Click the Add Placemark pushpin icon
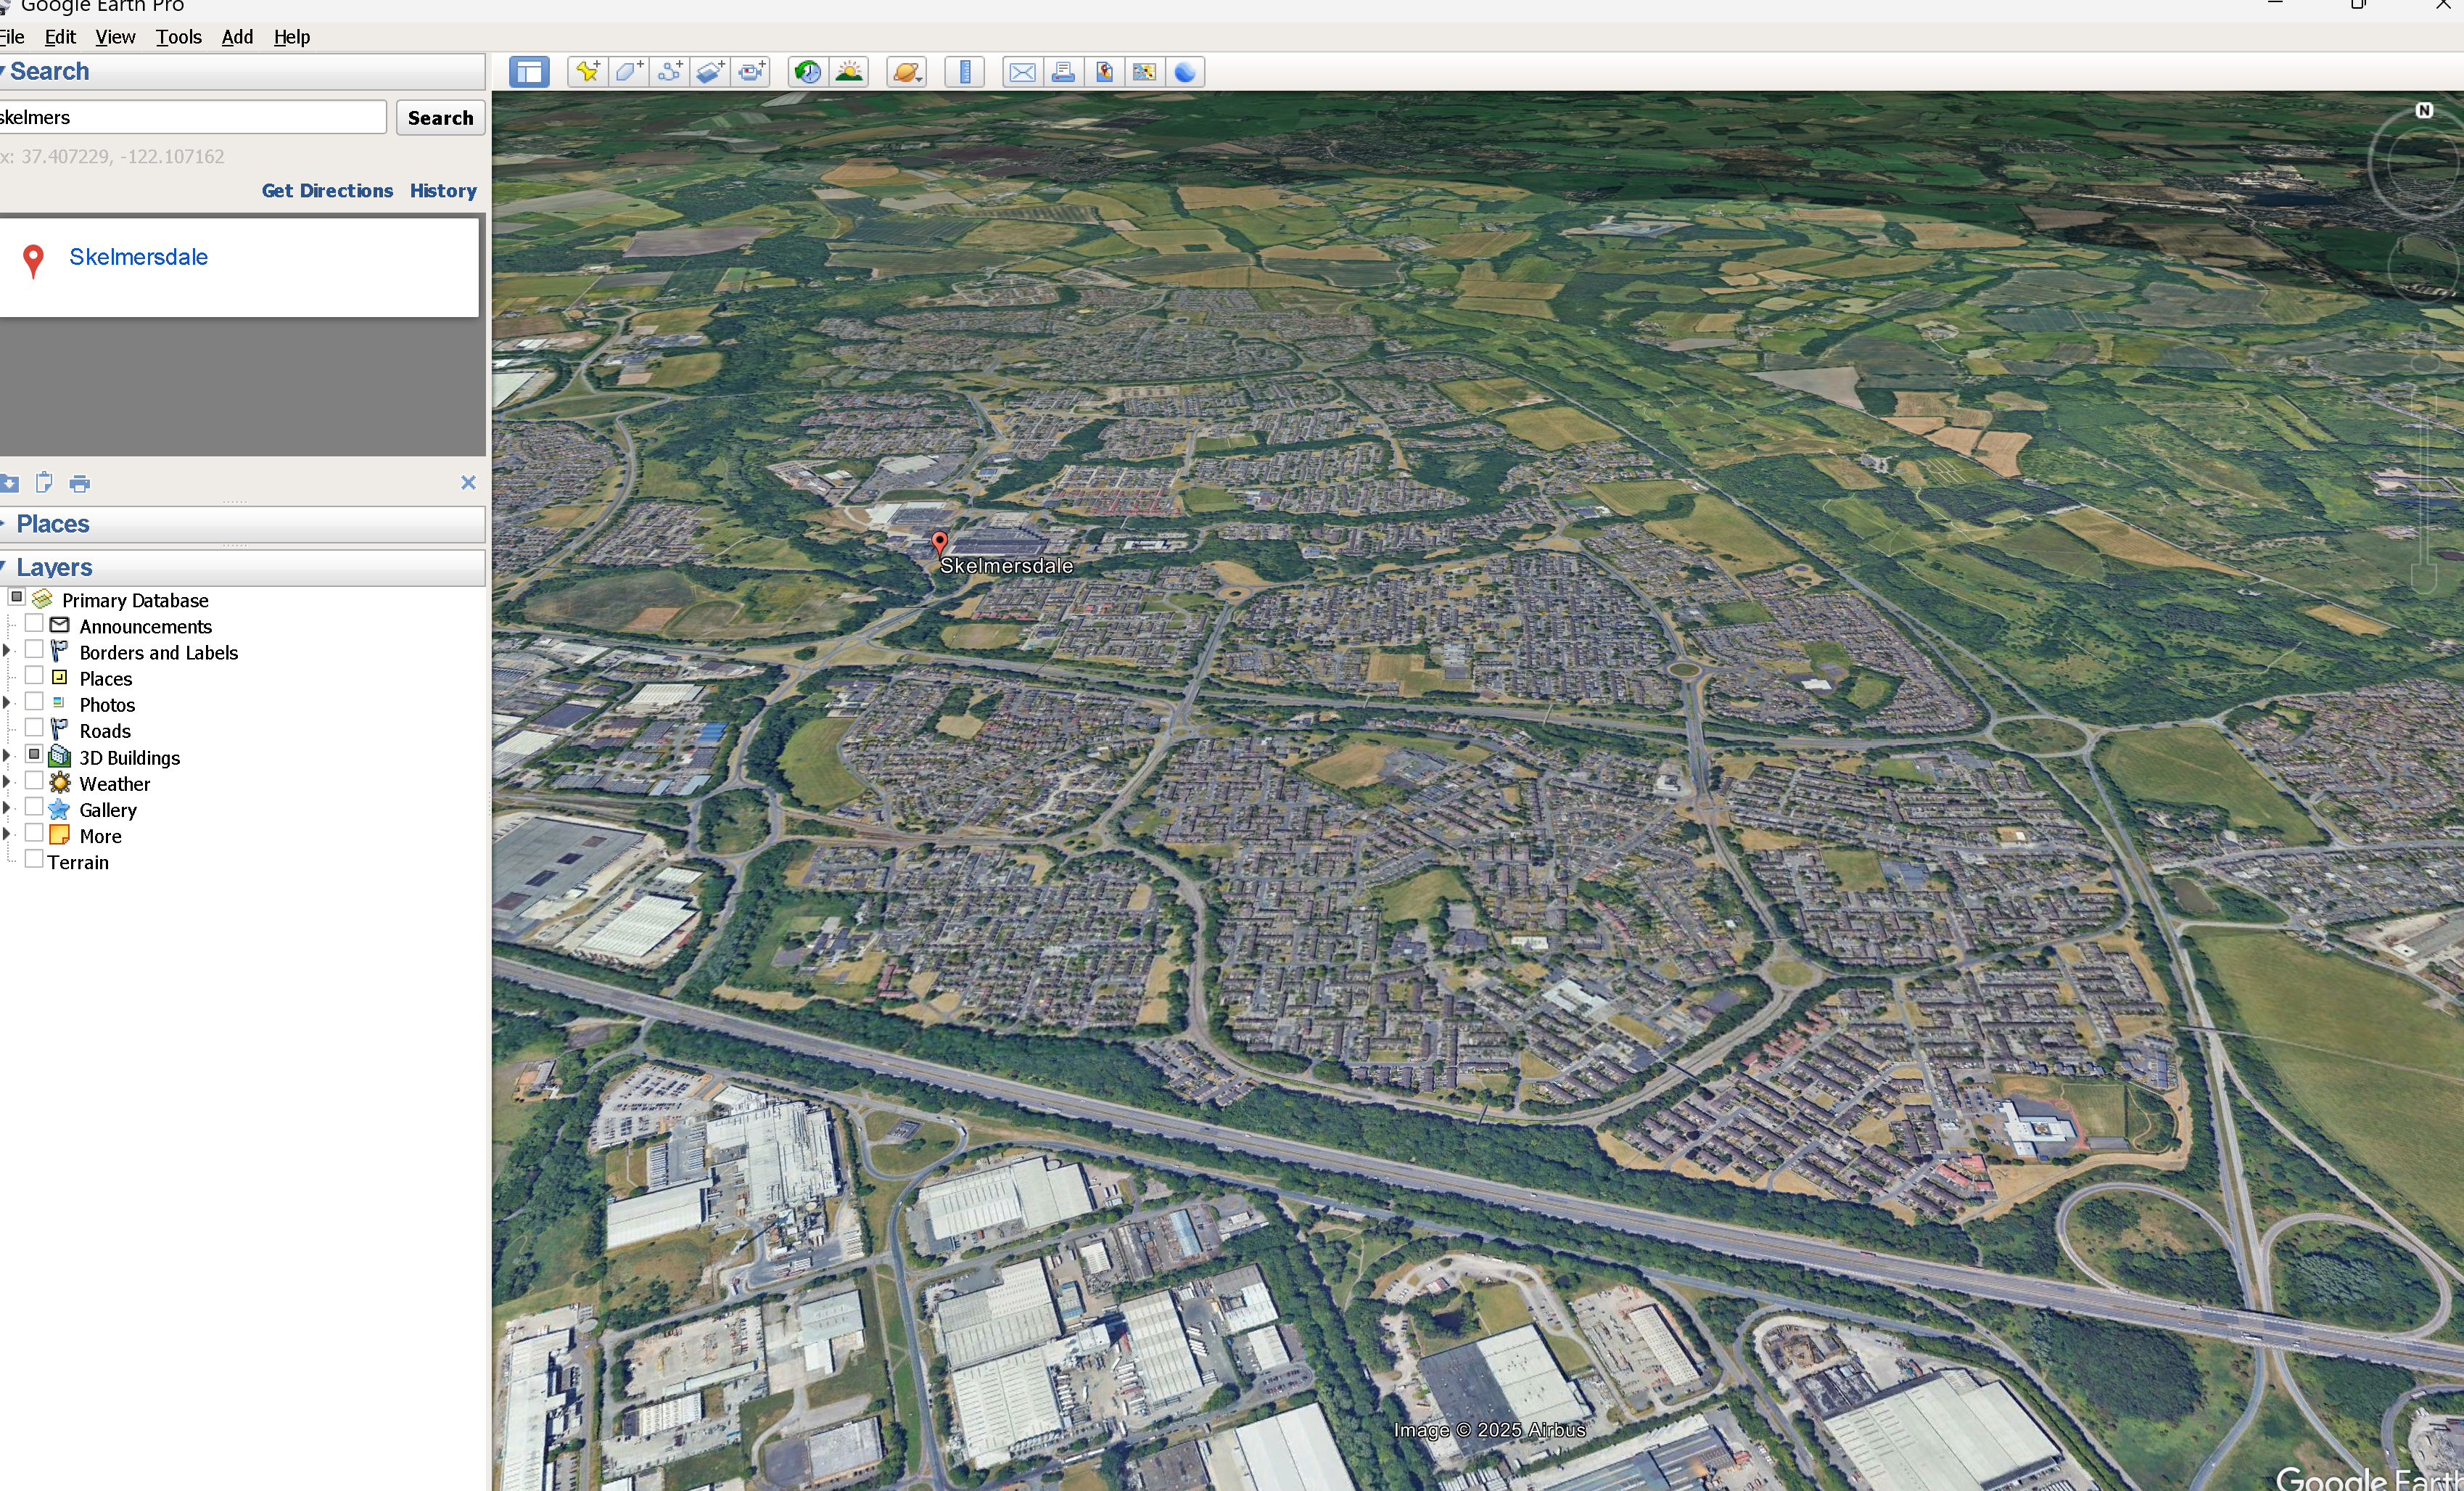This screenshot has width=2464, height=1491. coord(587,72)
